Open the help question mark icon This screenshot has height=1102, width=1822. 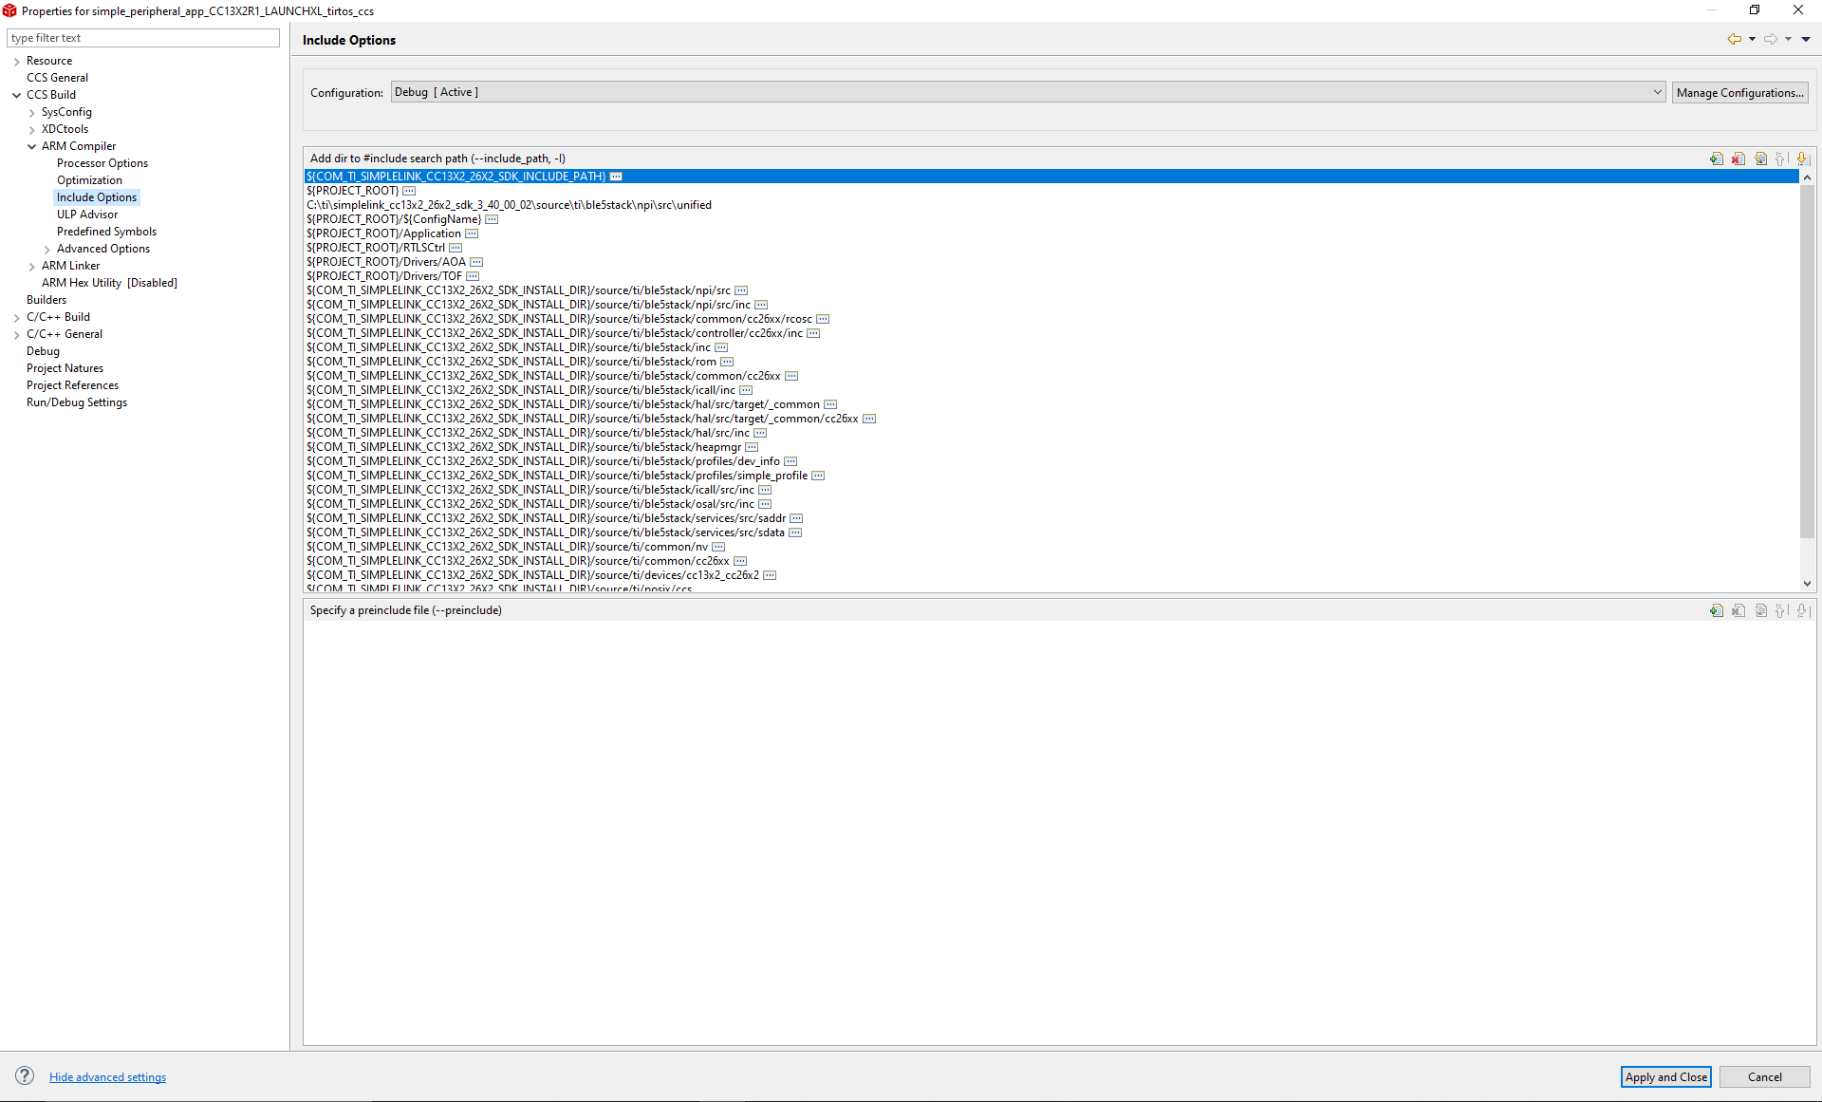coord(25,1075)
